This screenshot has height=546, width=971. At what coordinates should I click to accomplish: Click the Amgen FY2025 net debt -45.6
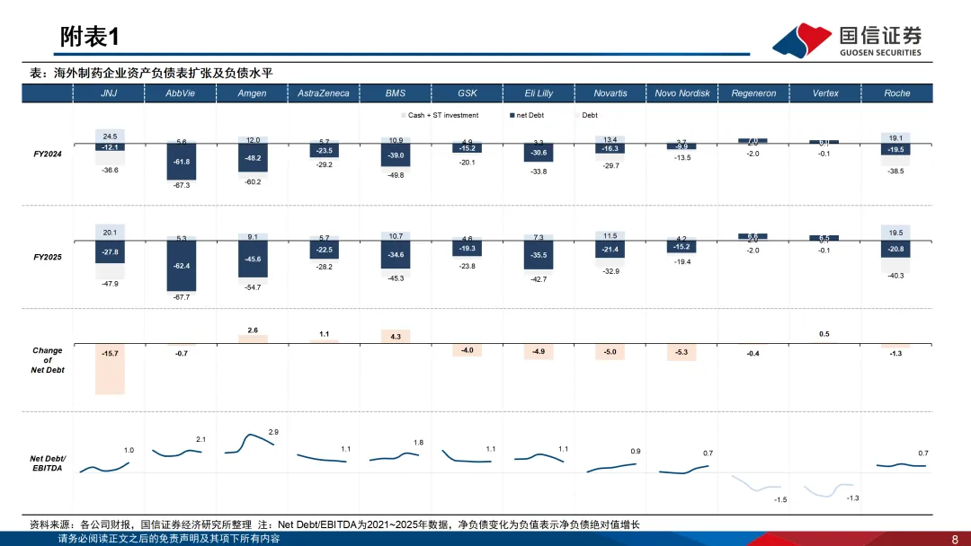254,260
